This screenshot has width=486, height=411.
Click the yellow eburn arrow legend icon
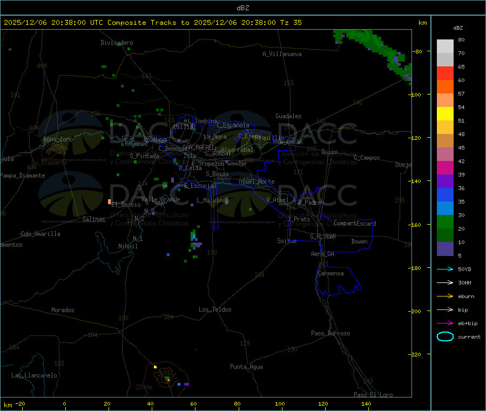coord(445,296)
